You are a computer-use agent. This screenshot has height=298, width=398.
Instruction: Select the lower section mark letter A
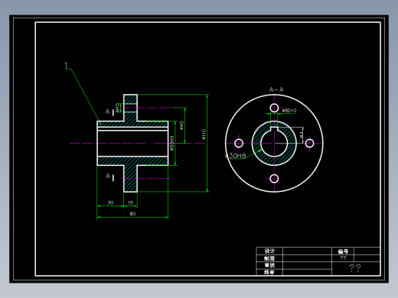(108, 176)
